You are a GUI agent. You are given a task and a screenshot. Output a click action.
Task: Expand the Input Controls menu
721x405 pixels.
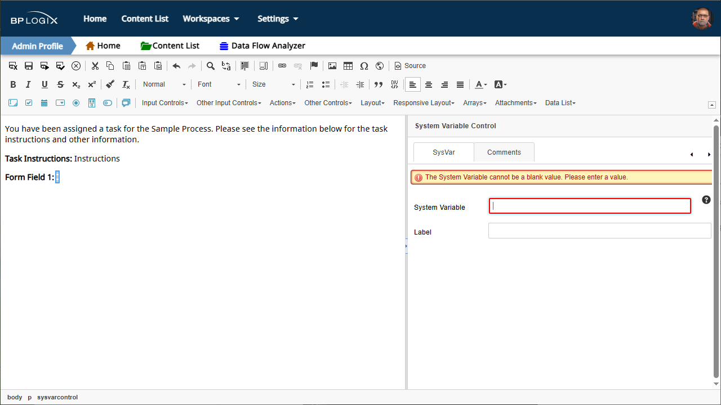tap(165, 103)
